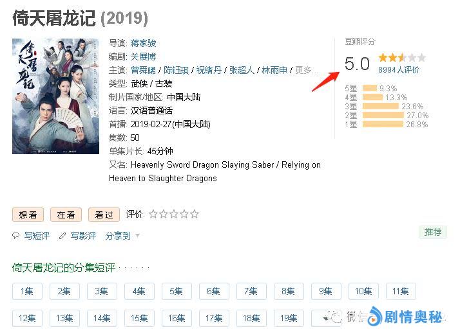This screenshot has height=336, width=460.
Task: Click the yellow Douban score stars
Action: tap(401, 58)
